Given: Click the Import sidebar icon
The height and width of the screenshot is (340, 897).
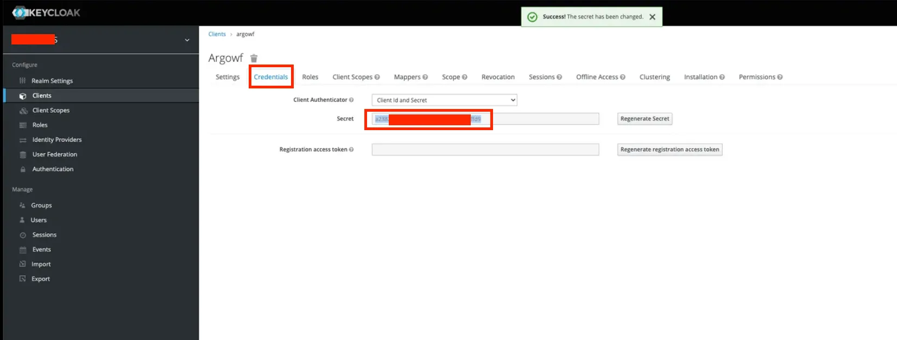Looking at the screenshot, I should [23, 264].
